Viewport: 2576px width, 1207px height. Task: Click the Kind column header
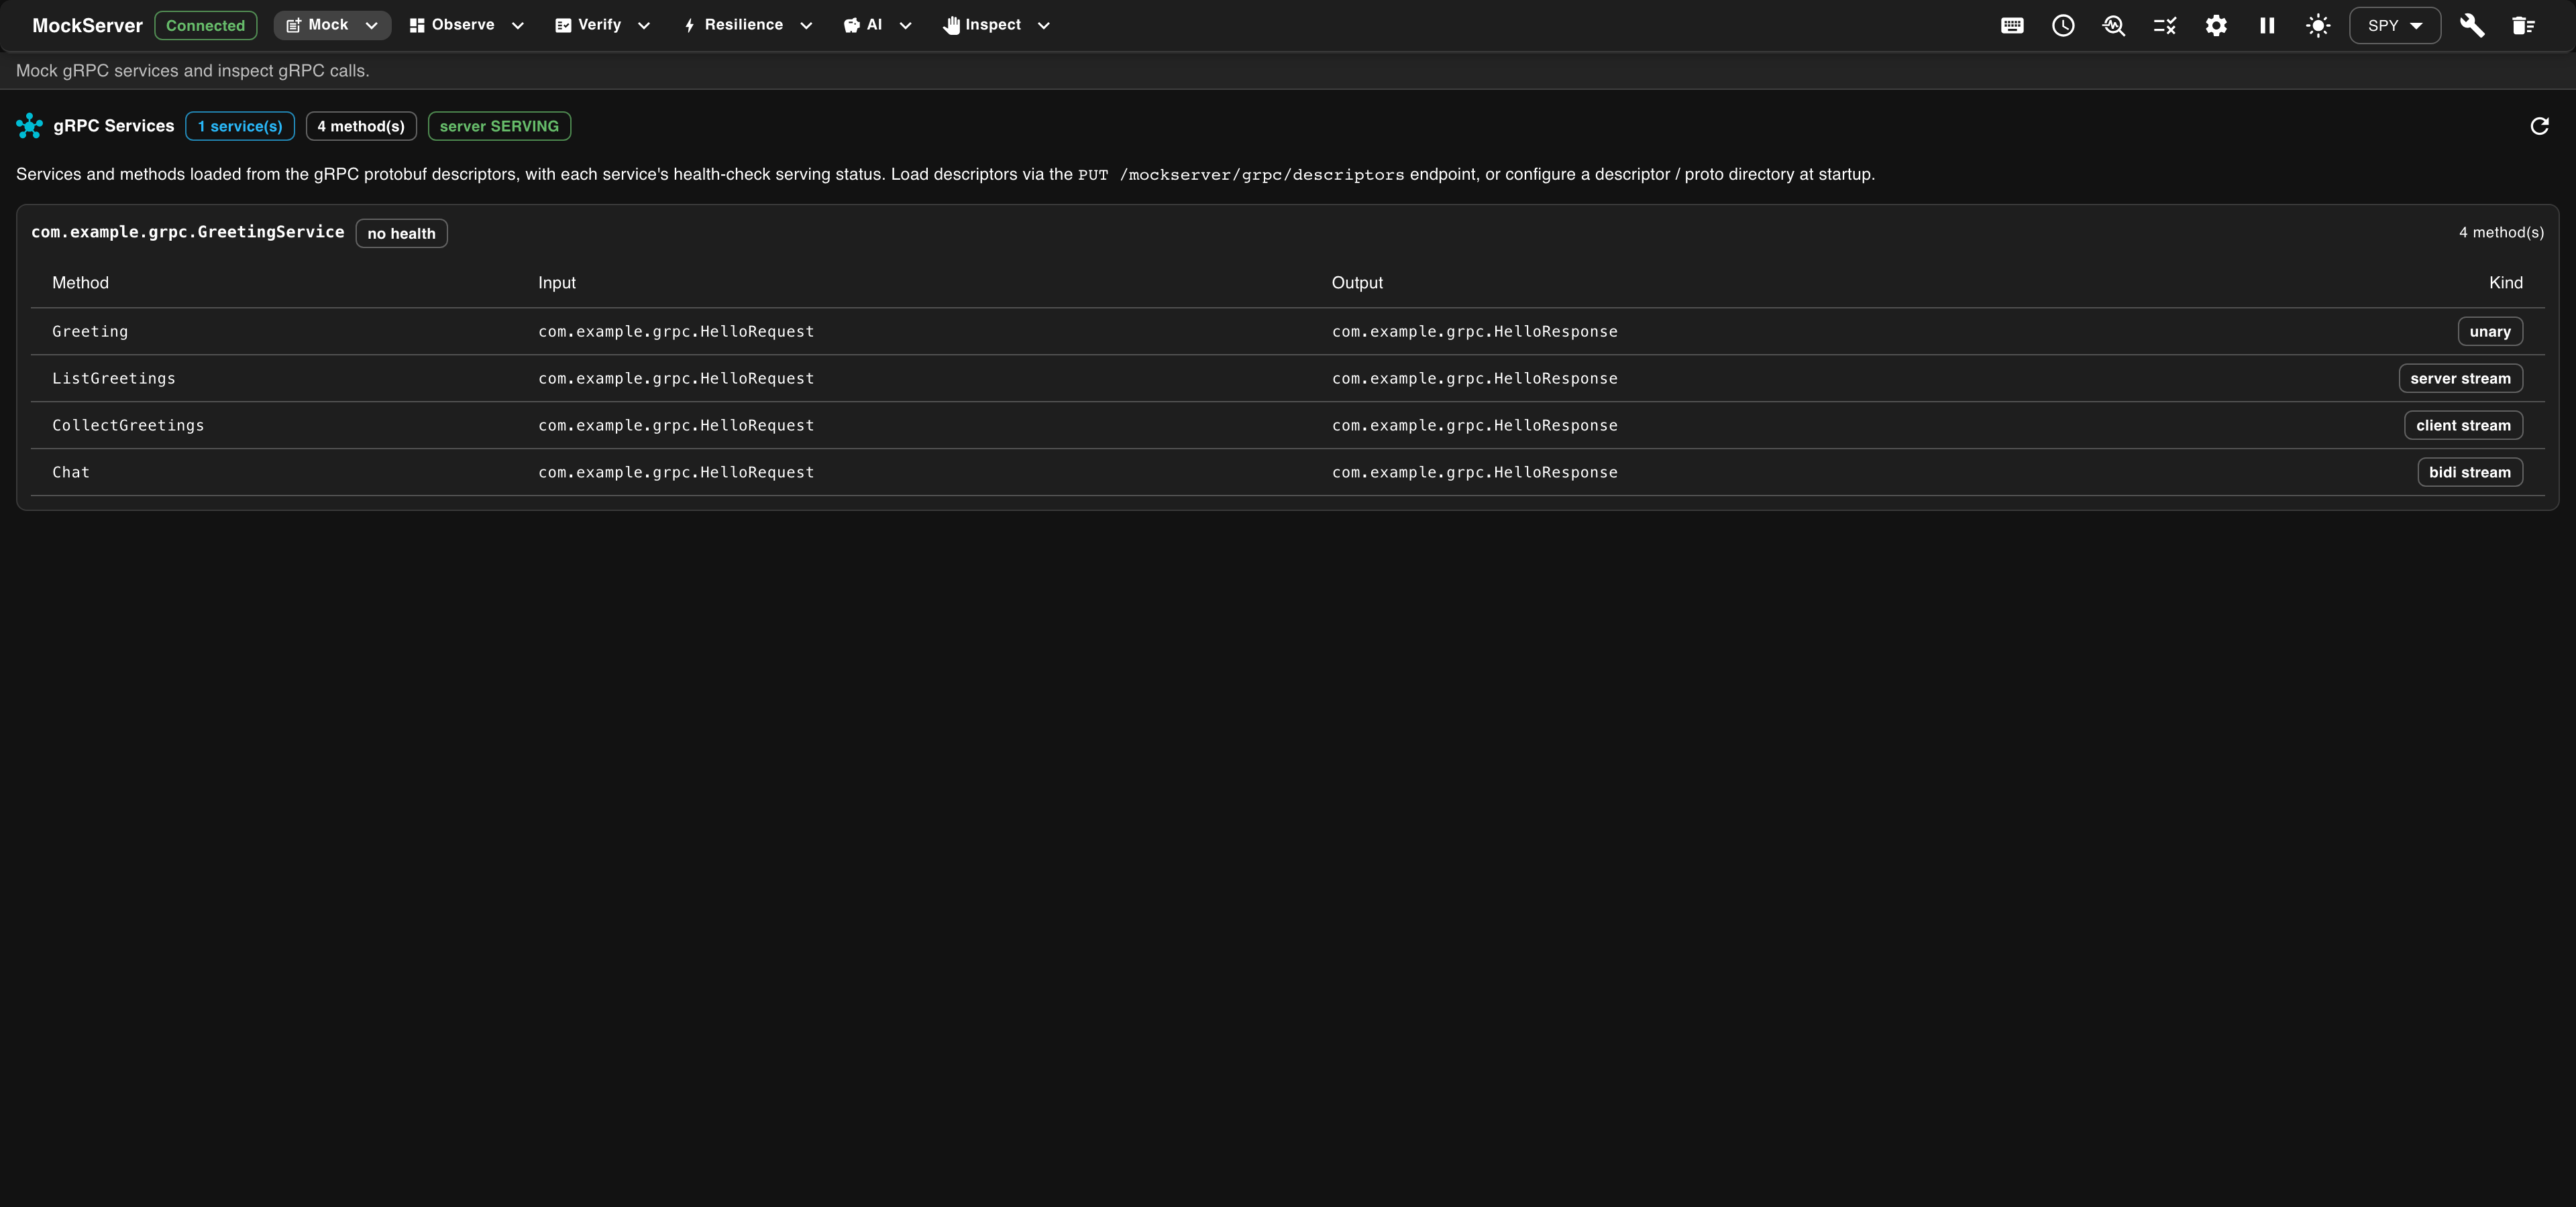(2505, 283)
